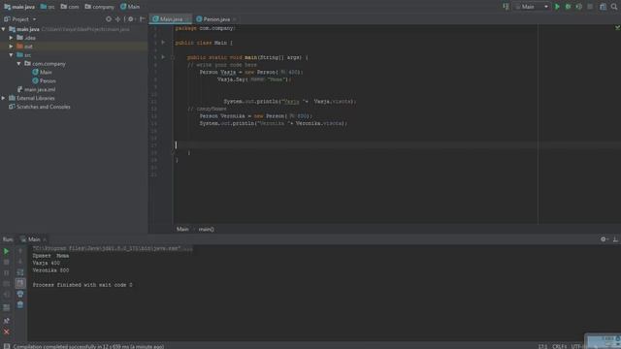Click the Run panel down stack trace arrow
This screenshot has height=349, width=621.
pos(20,262)
